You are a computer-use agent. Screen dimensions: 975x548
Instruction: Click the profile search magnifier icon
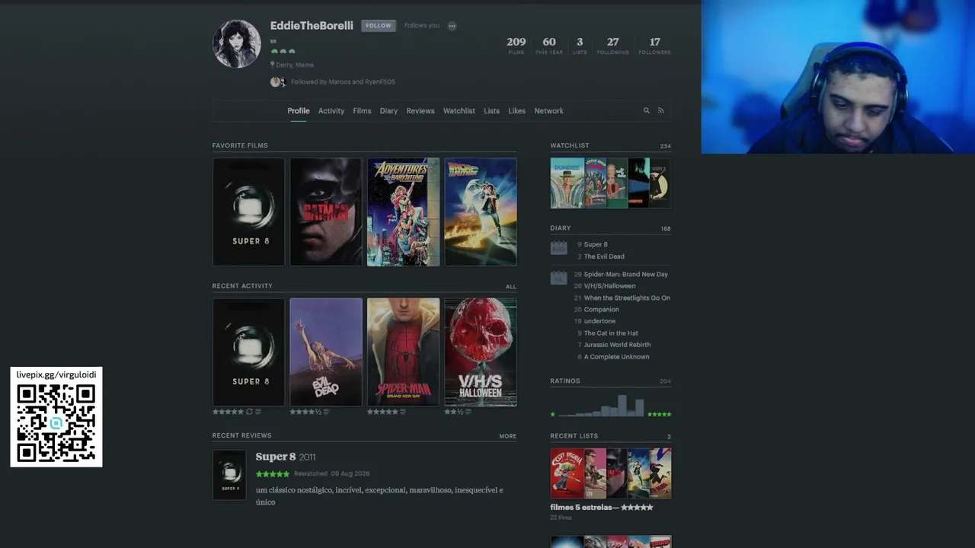pyautogui.click(x=647, y=111)
